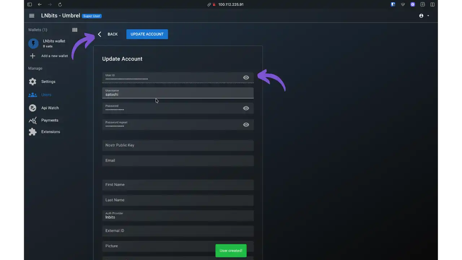
Task: Click the LNbits wallet lightning icon
Action: pos(33,44)
